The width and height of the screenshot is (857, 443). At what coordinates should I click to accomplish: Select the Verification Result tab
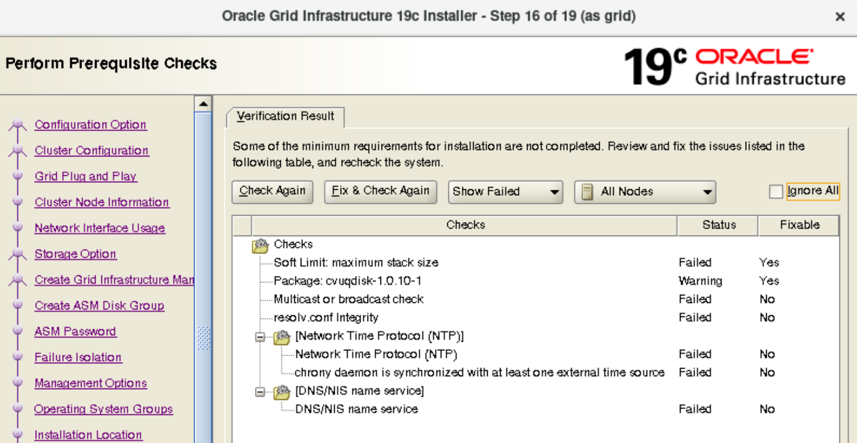click(x=285, y=117)
